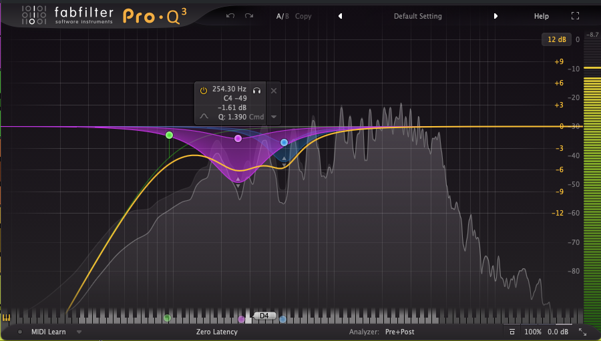Edit the 254.30 Hz frequency value

(x=229, y=89)
